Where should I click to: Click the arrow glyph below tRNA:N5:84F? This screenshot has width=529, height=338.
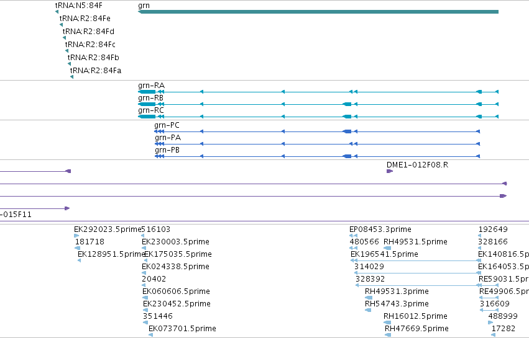tap(57, 12)
